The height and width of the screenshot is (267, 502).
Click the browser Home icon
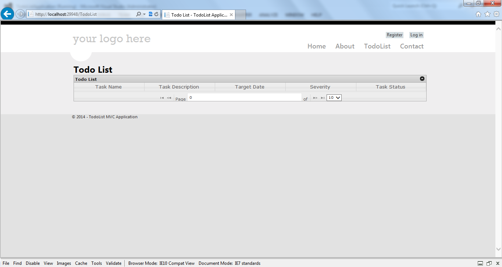pyautogui.click(x=478, y=14)
